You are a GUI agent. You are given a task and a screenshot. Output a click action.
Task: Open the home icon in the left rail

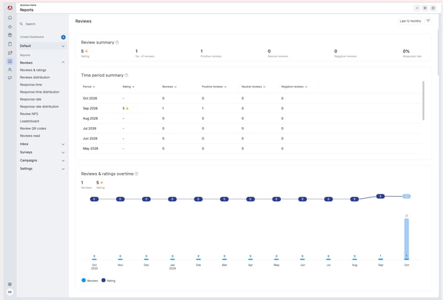coord(10,17)
